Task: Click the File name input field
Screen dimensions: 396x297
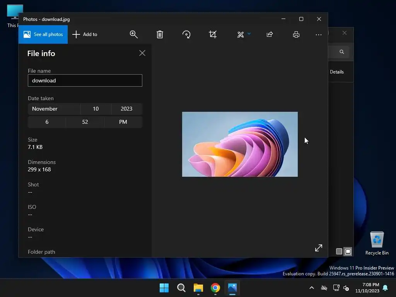Action: tap(85, 80)
